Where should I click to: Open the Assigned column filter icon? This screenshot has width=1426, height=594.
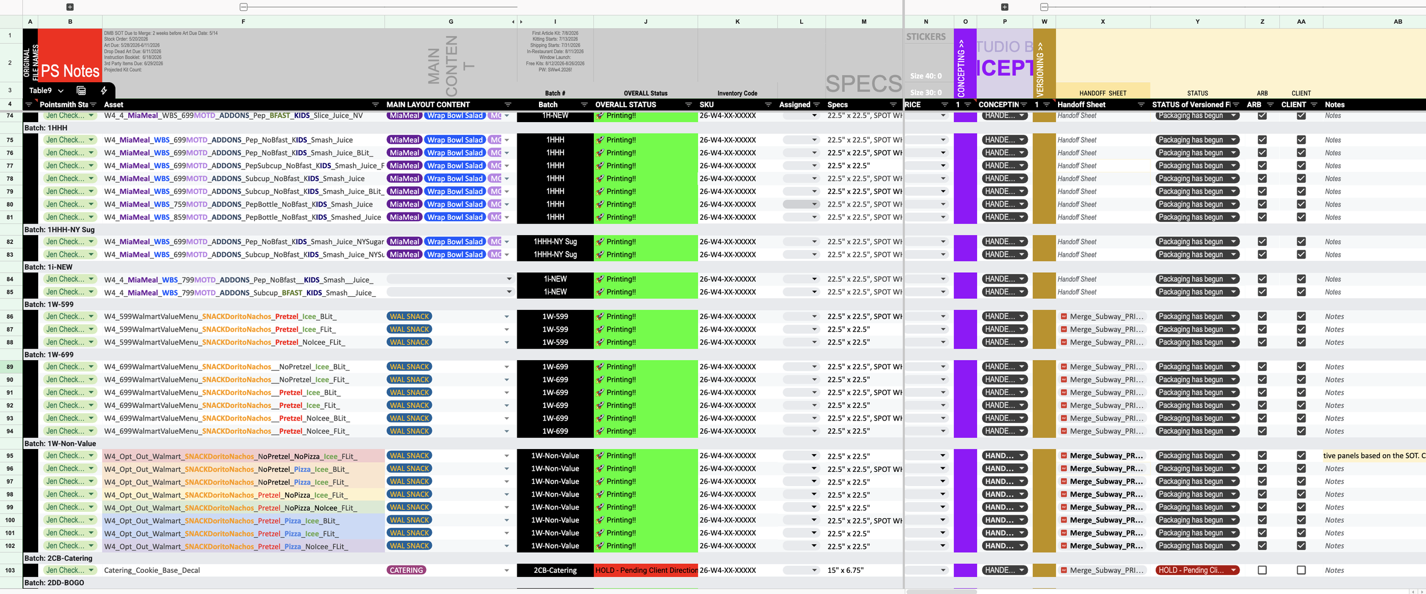pos(816,104)
